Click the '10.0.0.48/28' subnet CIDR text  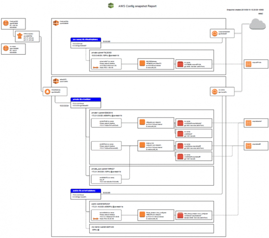pos(105,56)
